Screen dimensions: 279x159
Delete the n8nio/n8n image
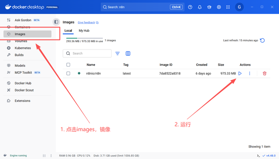(x=265, y=73)
